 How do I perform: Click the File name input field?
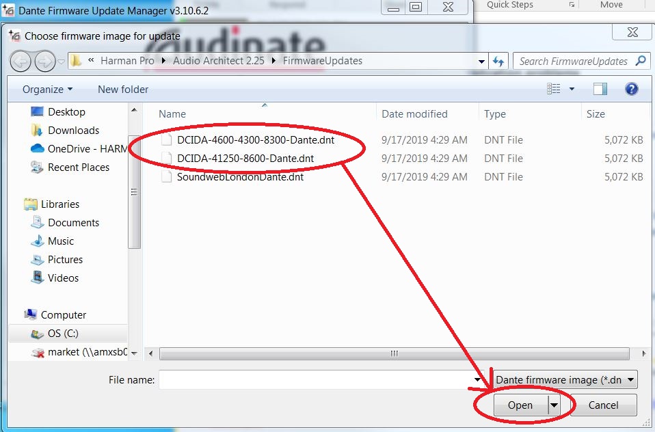tap(315, 379)
